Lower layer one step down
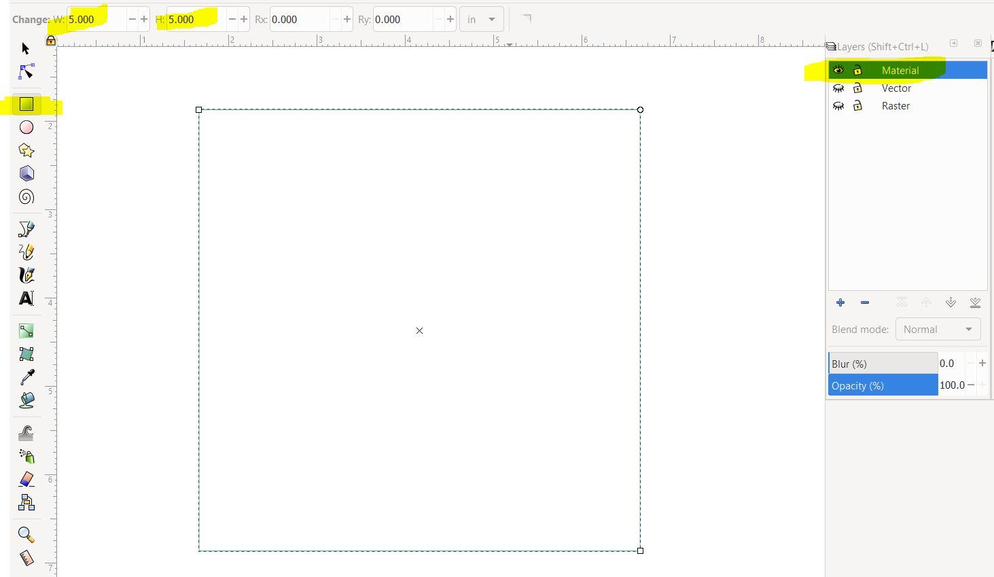The height and width of the screenshot is (577, 994). pos(951,302)
